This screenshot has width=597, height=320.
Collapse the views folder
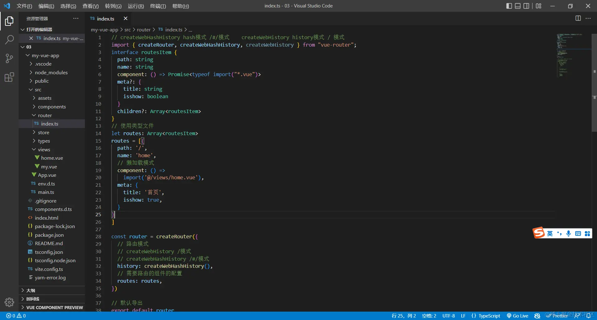pos(44,149)
